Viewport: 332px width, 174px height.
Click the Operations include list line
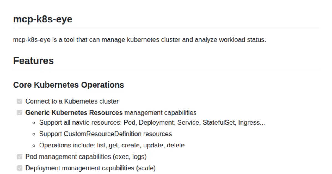(x=112, y=145)
